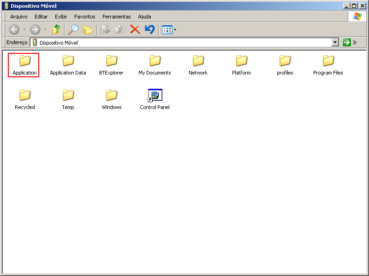The width and height of the screenshot is (369, 276).
Task: Expand the Endereço address bar dropdown
Action: tap(335, 42)
